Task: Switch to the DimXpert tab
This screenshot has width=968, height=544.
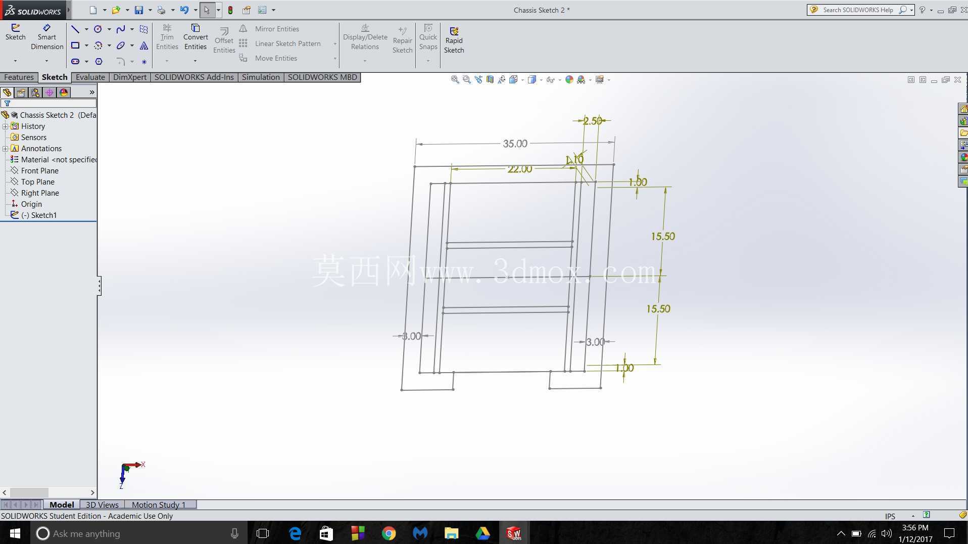Action: [130, 77]
